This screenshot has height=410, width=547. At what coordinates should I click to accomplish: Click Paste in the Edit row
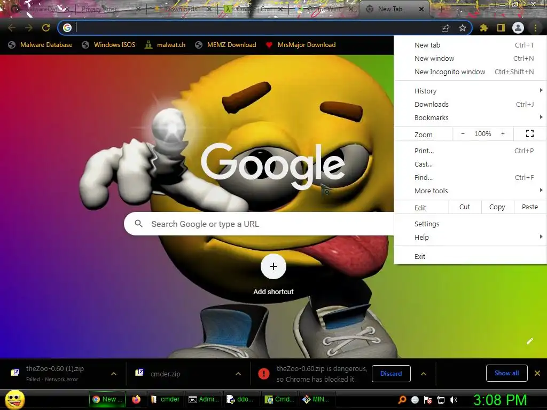[x=530, y=207]
